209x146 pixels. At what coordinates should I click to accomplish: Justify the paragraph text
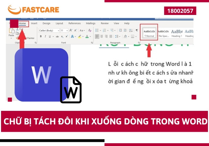(x=111, y=36)
